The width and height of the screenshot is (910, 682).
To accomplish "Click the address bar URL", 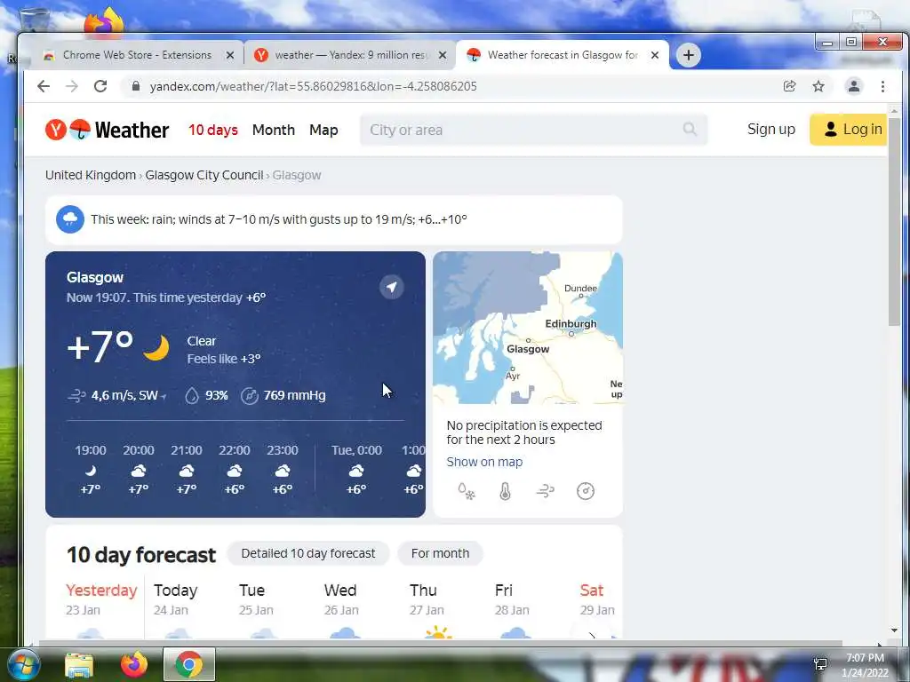I will (314, 86).
